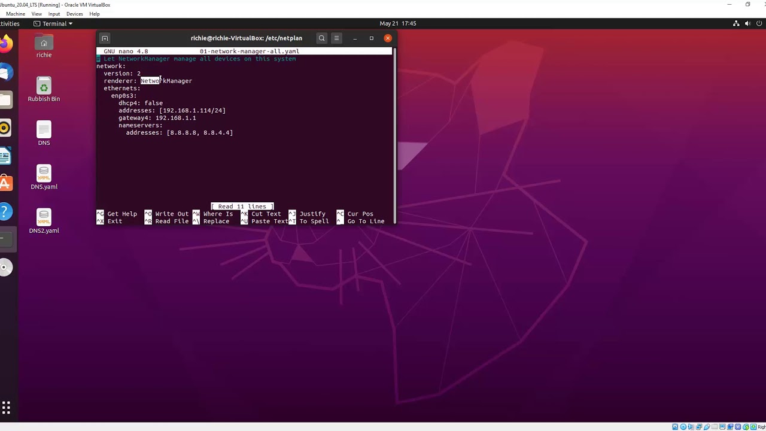This screenshot has height=431, width=766.
Task: Click VirtualBox recording status icon
Action: (730, 427)
